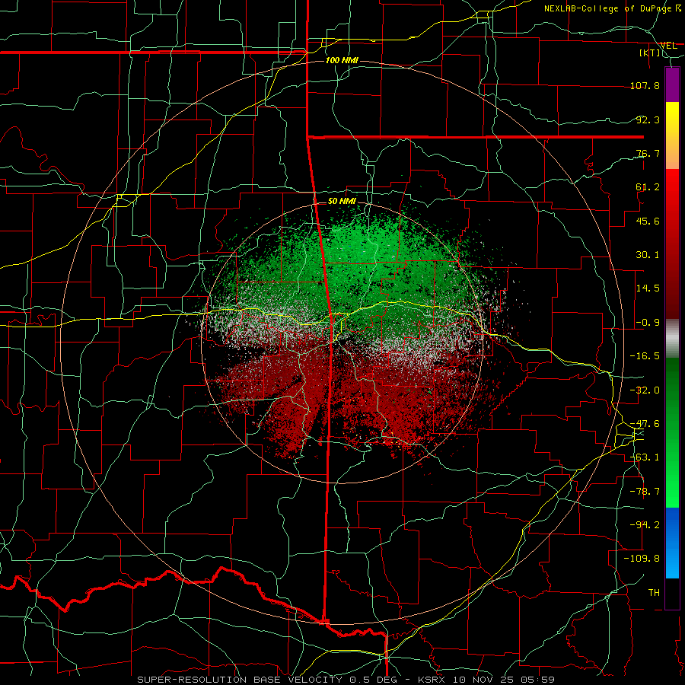685x685 pixels.
Task: Click the 92.3 velocity scale value
Action: pos(648,119)
